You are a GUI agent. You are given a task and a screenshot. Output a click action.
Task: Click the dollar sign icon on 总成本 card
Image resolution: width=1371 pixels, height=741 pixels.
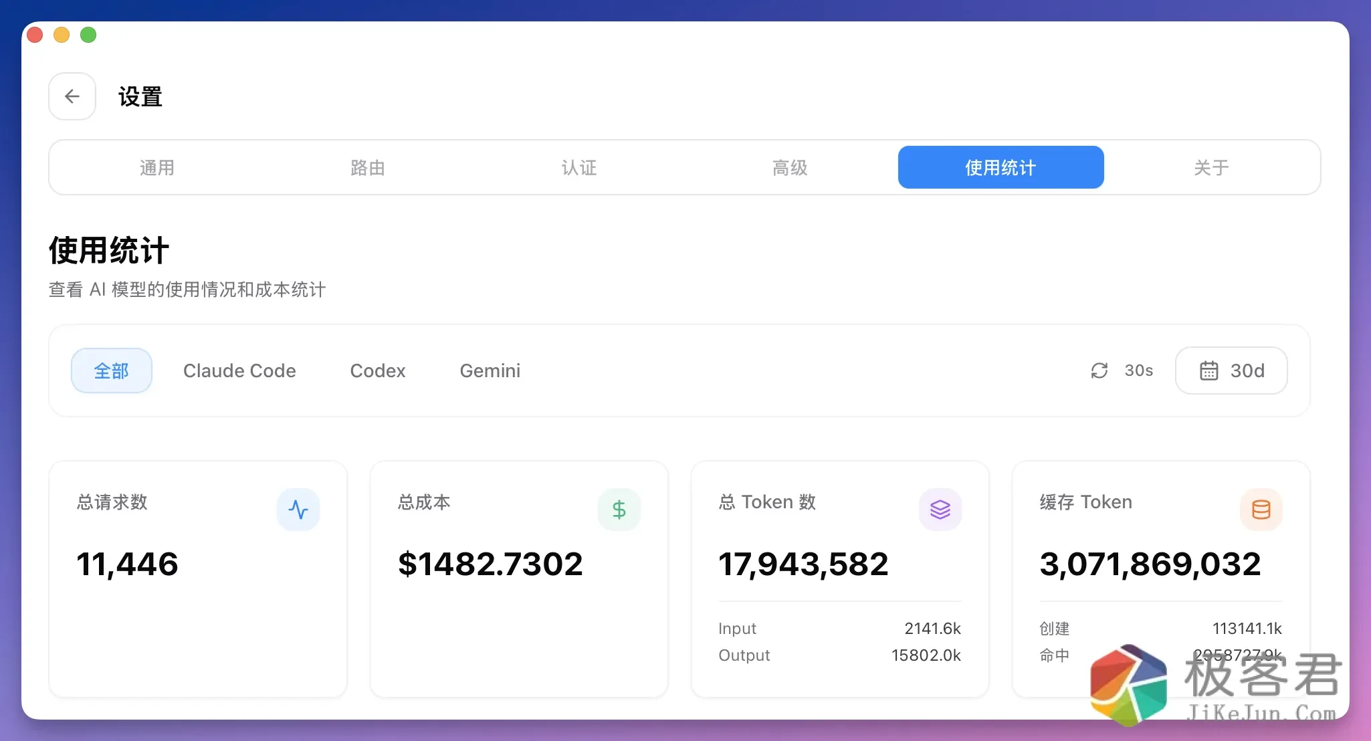tap(619, 510)
